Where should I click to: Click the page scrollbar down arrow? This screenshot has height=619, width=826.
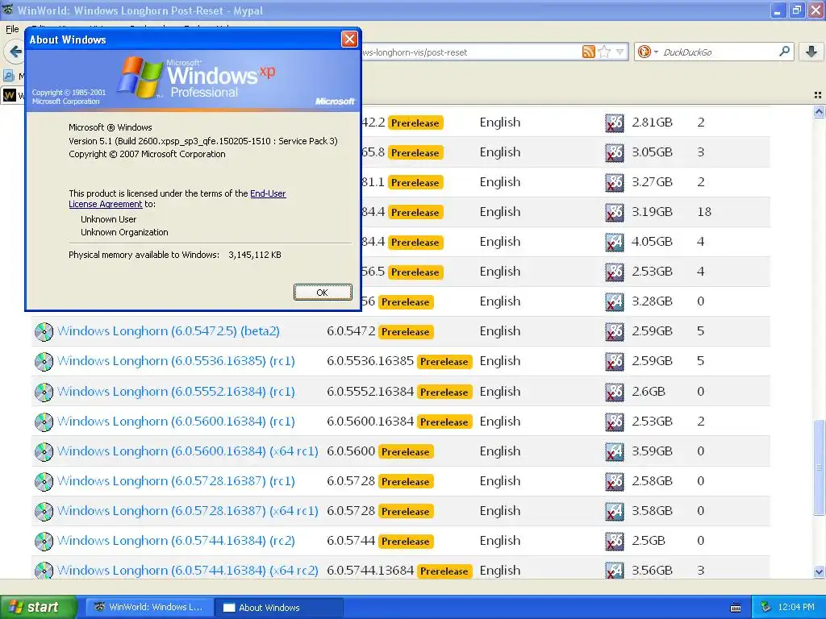click(819, 572)
